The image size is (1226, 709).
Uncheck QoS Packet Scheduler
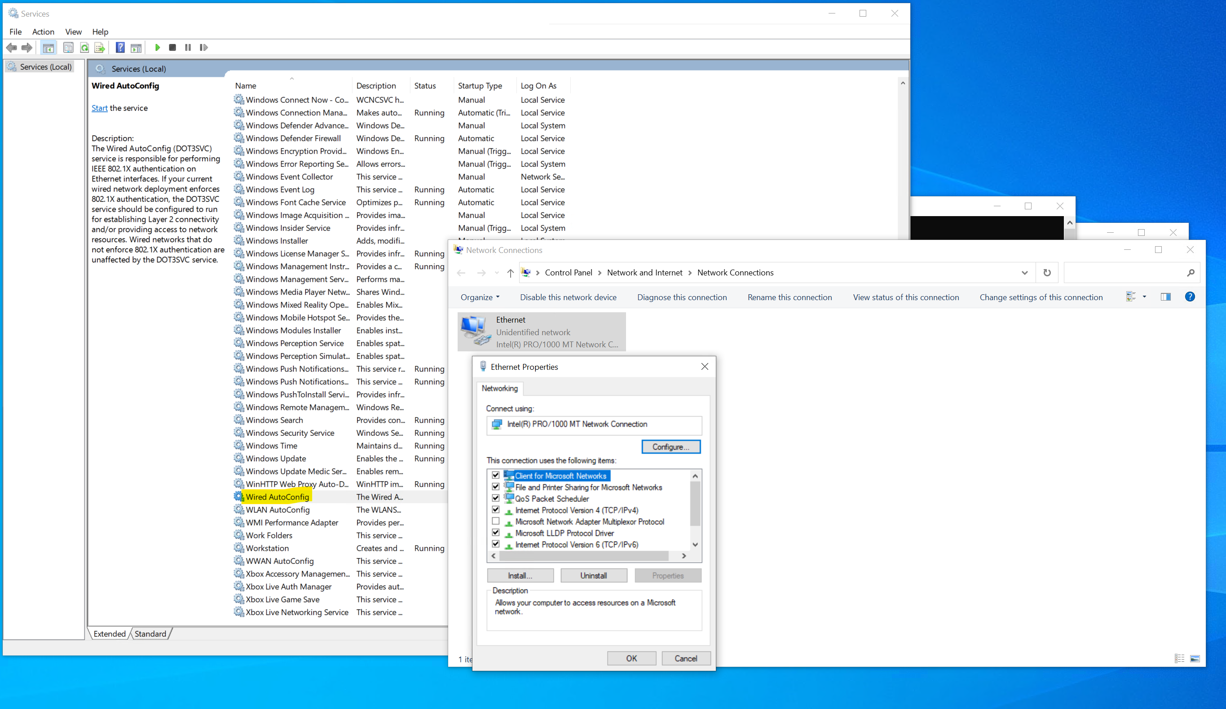(495, 498)
